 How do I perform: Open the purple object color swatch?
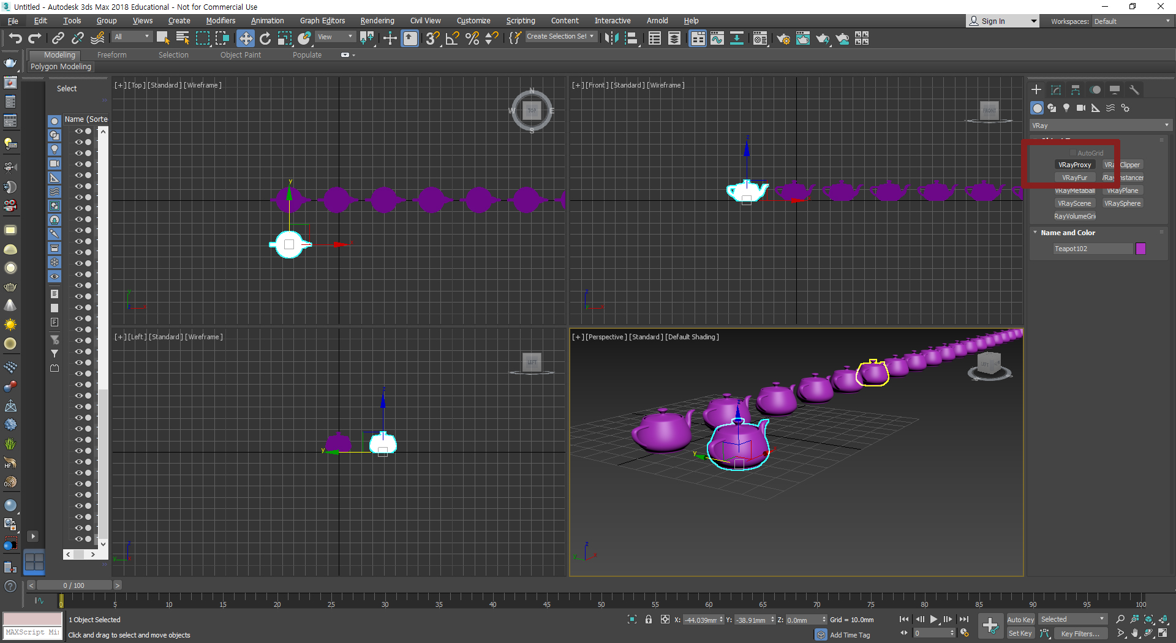pos(1140,249)
